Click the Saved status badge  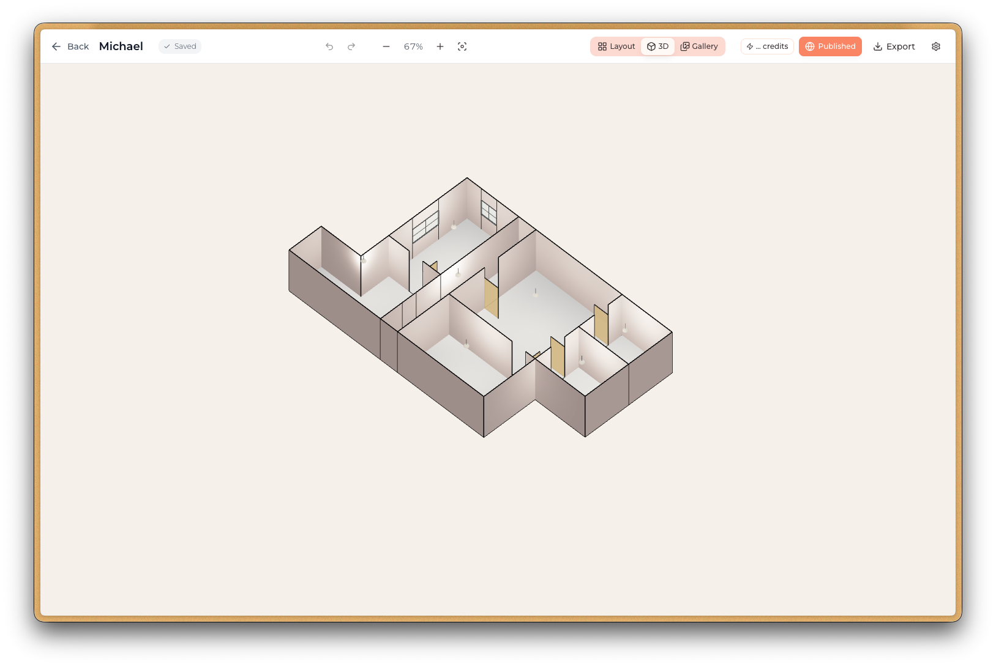click(x=179, y=46)
